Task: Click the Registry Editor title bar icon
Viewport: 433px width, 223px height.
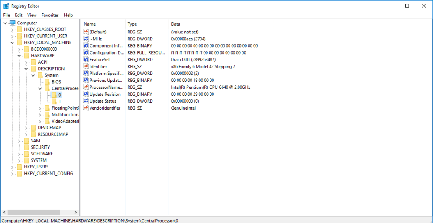Action: (x=6, y=6)
